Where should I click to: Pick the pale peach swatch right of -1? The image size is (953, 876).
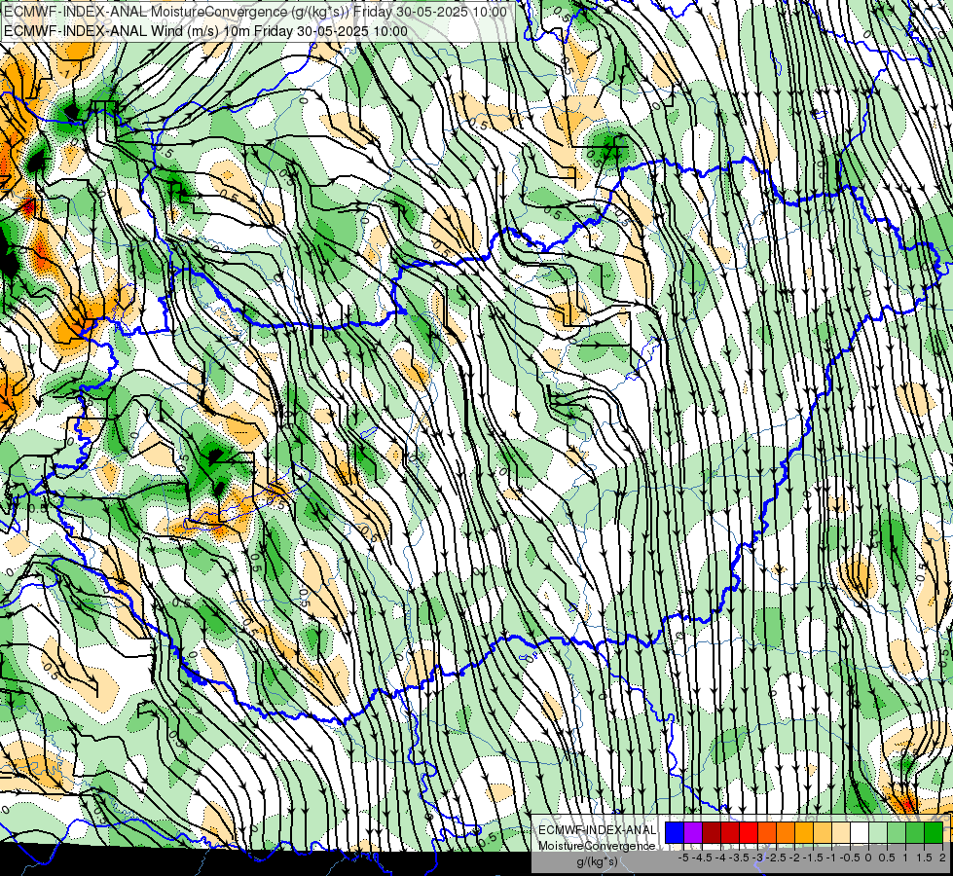tap(841, 832)
